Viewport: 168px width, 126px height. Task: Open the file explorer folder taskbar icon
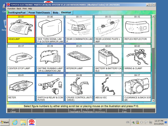[x=23, y=122]
